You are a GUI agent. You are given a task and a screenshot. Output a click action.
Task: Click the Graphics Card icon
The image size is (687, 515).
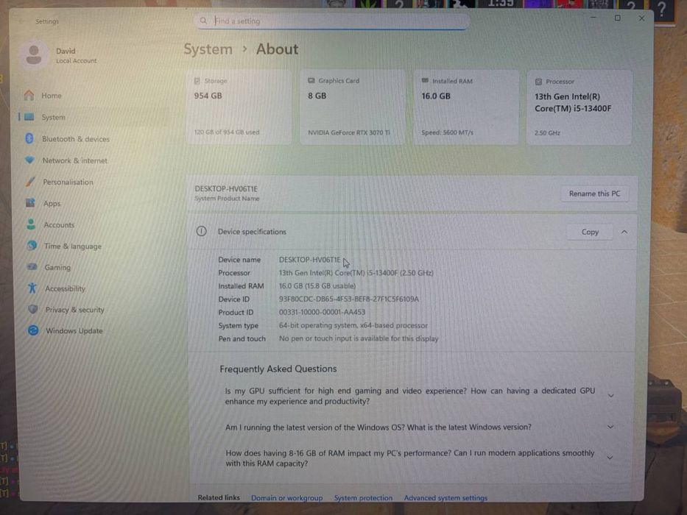pos(311,81)
